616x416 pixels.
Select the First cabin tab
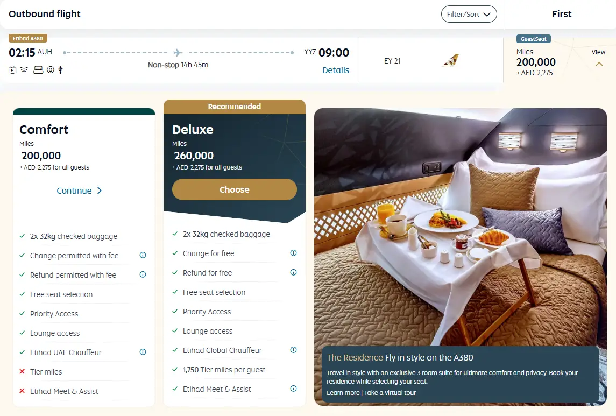coord(562,14)
